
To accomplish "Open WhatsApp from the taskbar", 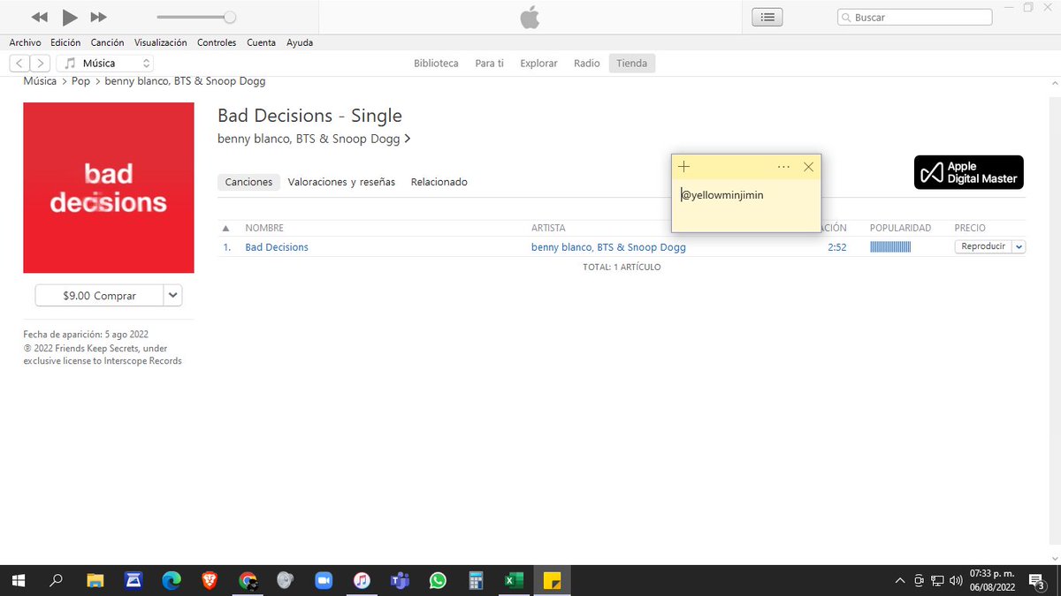I will (x=438, y=580).
